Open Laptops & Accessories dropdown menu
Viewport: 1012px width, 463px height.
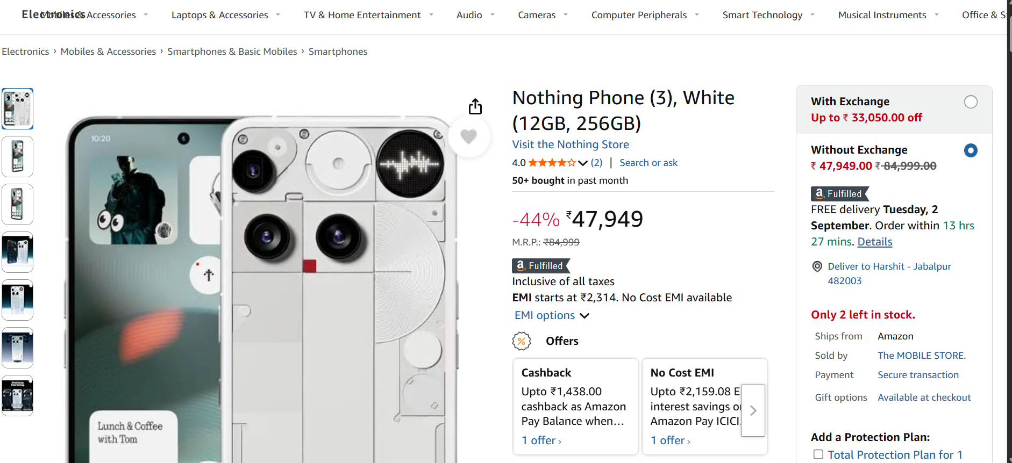tap(226, 15)
